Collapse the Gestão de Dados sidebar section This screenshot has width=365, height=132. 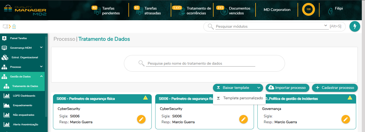(x=41, y=76)
